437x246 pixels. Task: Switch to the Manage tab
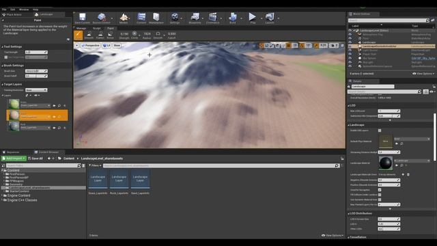coord(81,29)
